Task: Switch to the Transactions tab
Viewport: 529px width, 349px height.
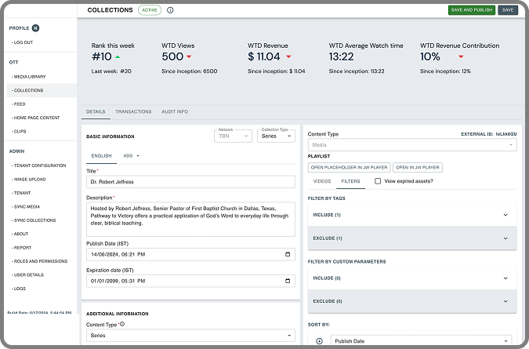Action: [x=133, y=111]
